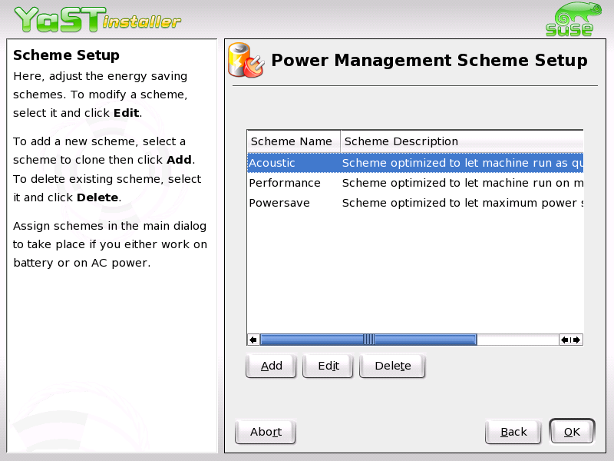Go Back to the previous dialog
Screen dimensions: 614x461
pyautogui.click(x=513, y=432)
